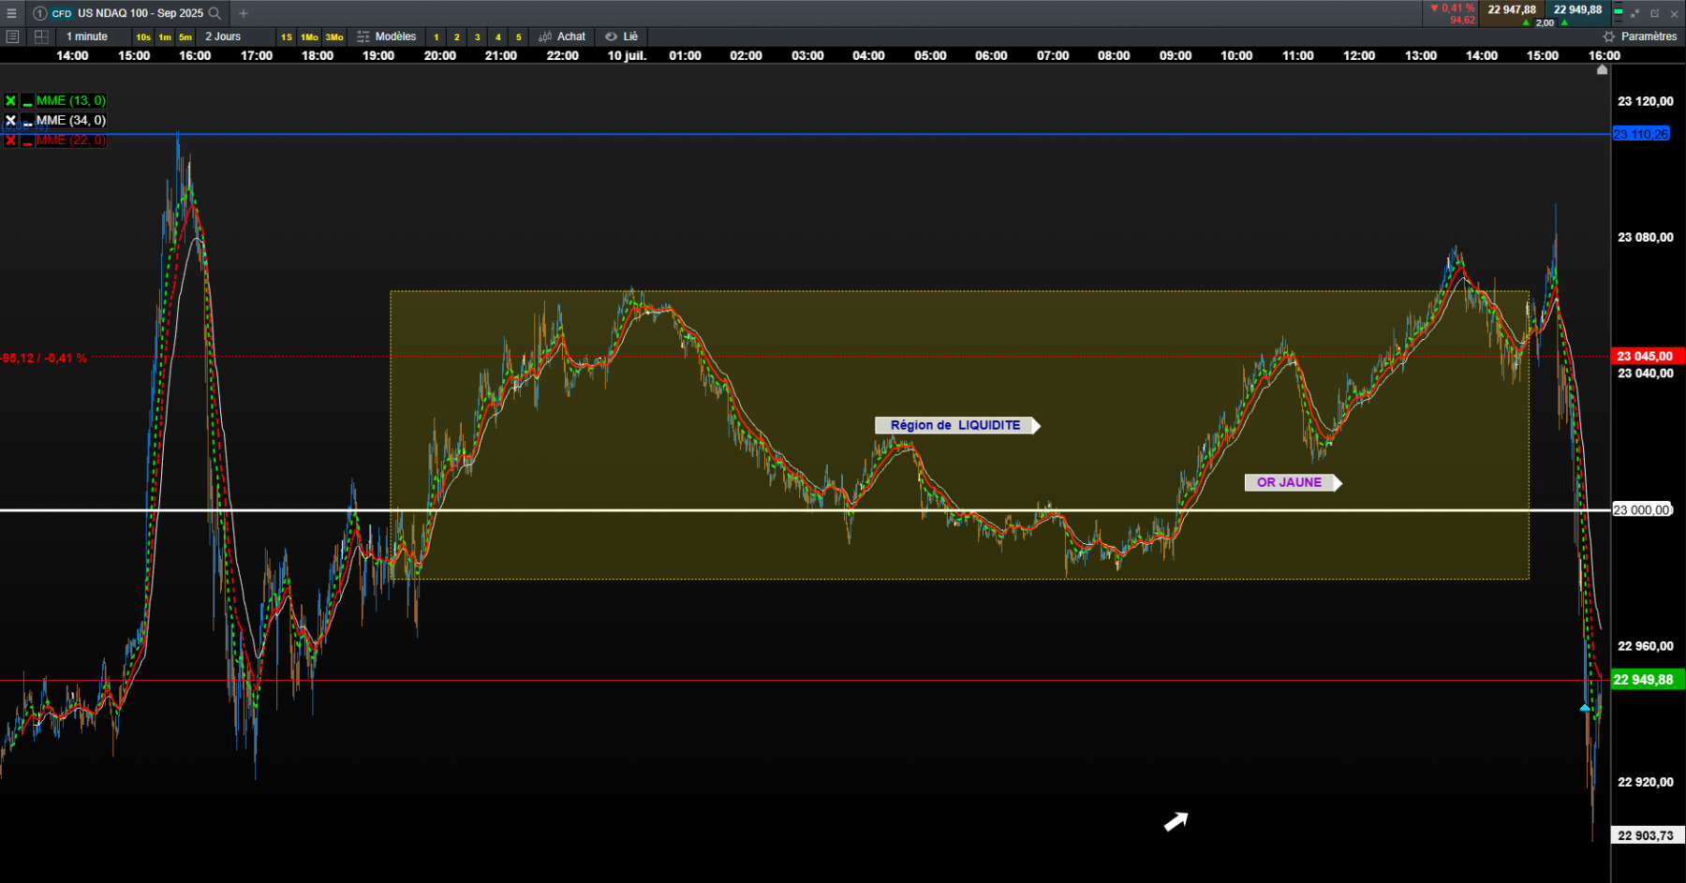Load template number 2
This screenshot has height=883, width=1686.
(x=457, y=37)
